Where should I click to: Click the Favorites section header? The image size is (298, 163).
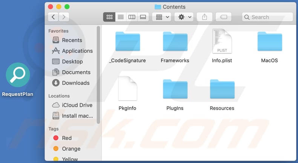(x=58, y=31)
